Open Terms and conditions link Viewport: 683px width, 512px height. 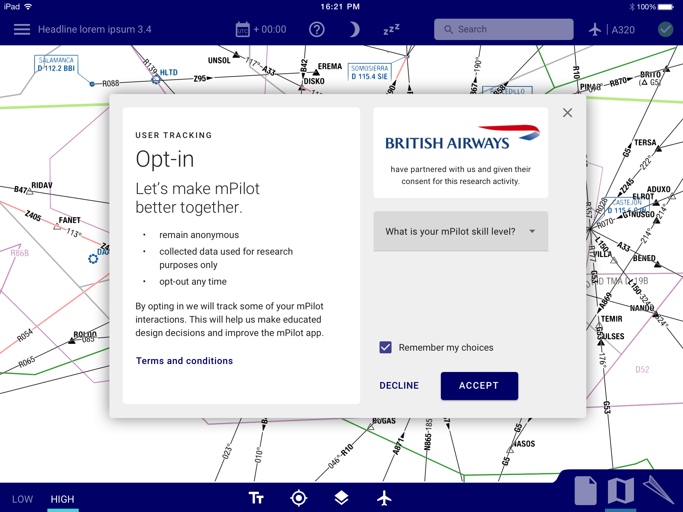point(184,361)
